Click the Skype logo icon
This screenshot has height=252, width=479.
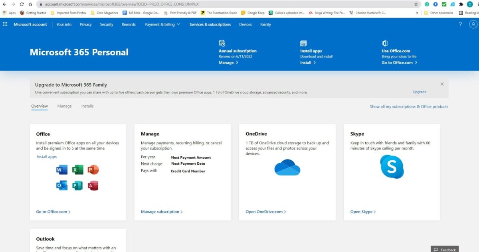[x=392, y=167]
